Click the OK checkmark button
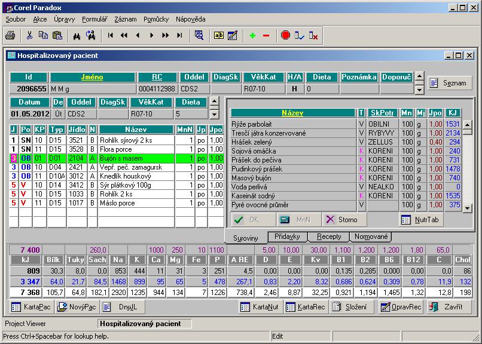482x344 pixels. pos(253,220)
